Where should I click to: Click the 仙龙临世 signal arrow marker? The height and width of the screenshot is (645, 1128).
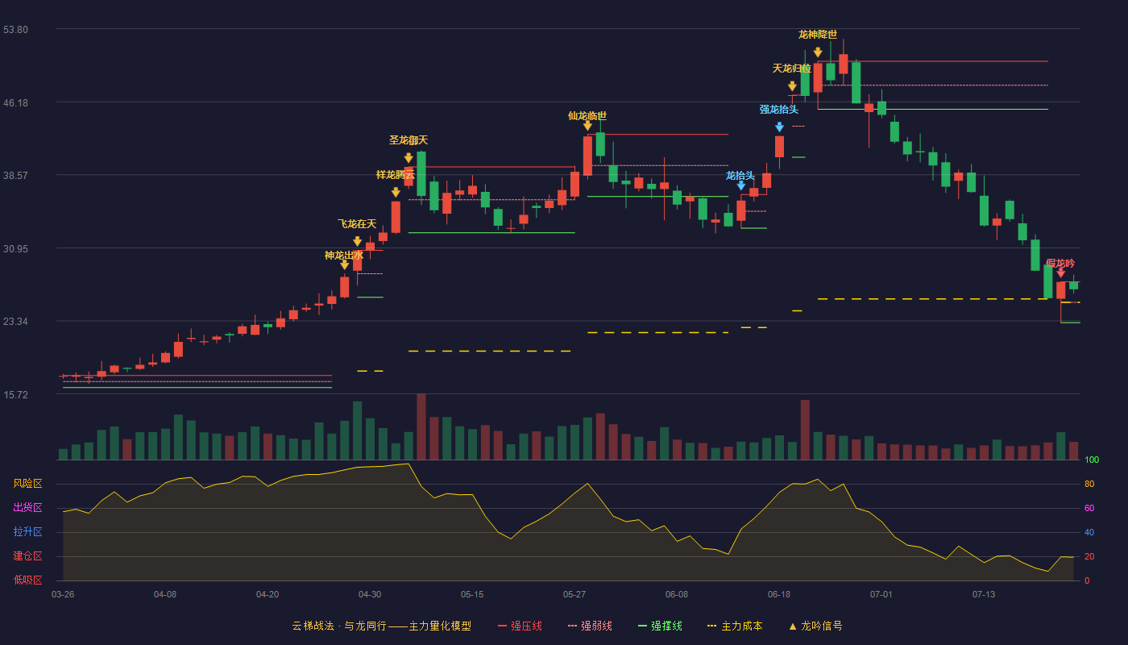pos(587,126)
